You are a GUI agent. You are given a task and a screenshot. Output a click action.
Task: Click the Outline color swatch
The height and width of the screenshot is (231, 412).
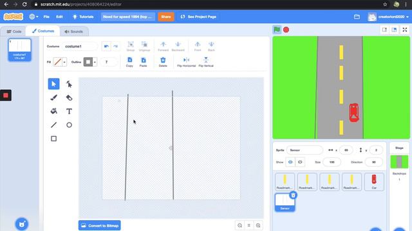(x=88, y=62)
